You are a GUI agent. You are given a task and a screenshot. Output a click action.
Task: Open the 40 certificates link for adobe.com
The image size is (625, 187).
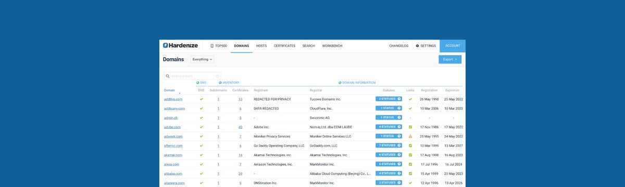click(x=240, y=127)
